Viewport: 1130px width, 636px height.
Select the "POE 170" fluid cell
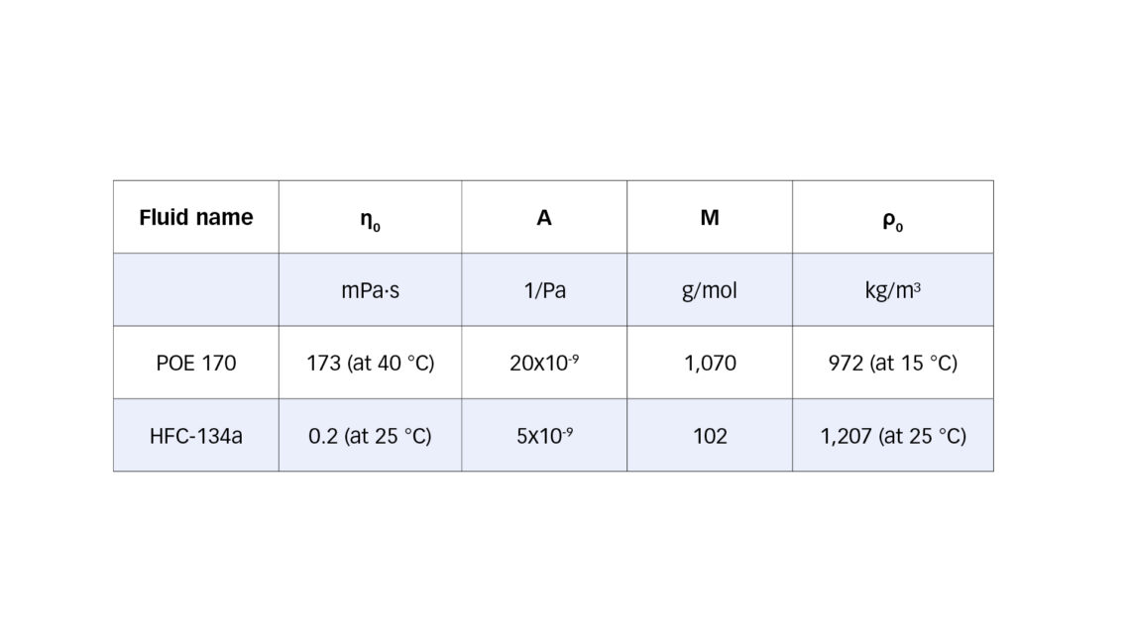point(196,363)
